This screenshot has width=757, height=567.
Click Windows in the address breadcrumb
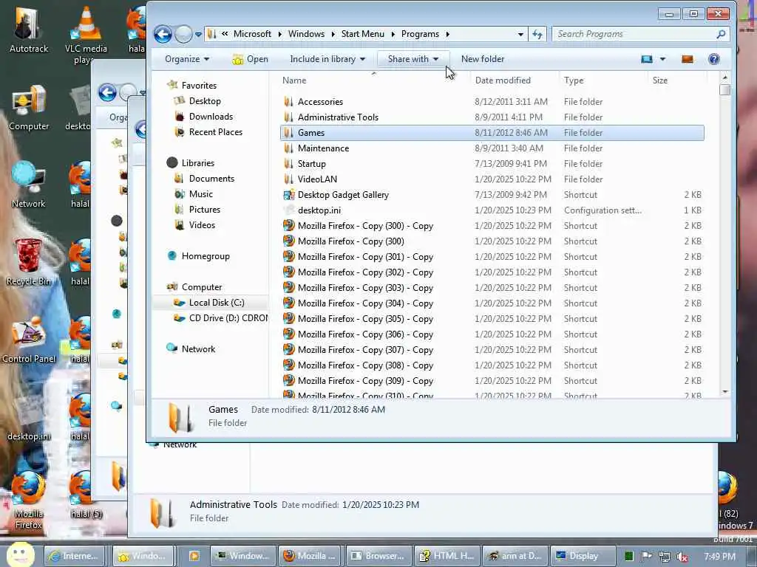point(306,34)
